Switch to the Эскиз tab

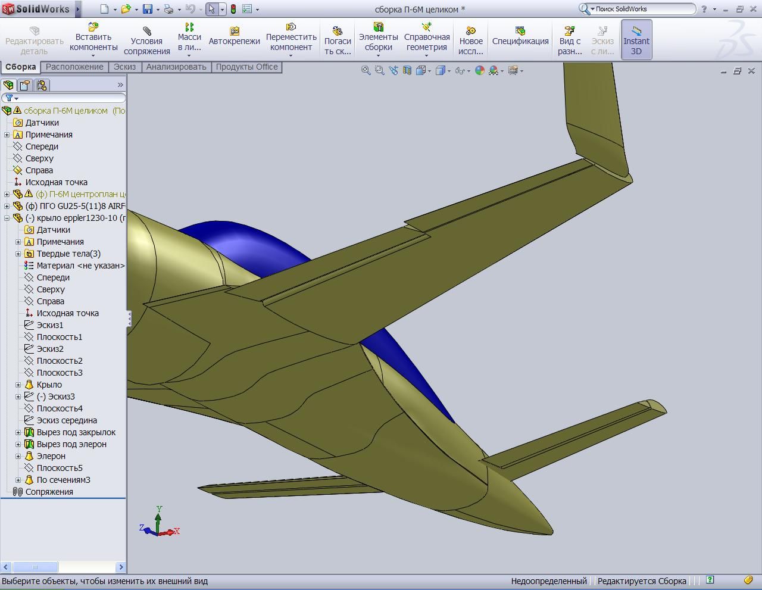(124, 67)
